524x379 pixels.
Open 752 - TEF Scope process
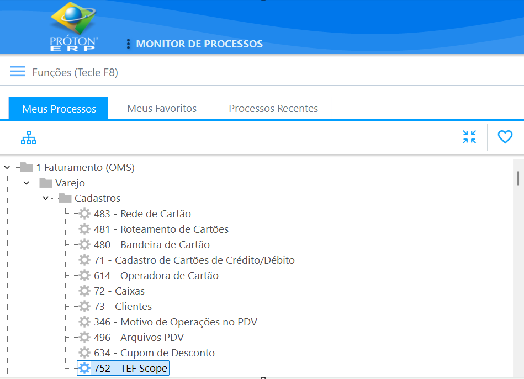[x=130, y=369]
